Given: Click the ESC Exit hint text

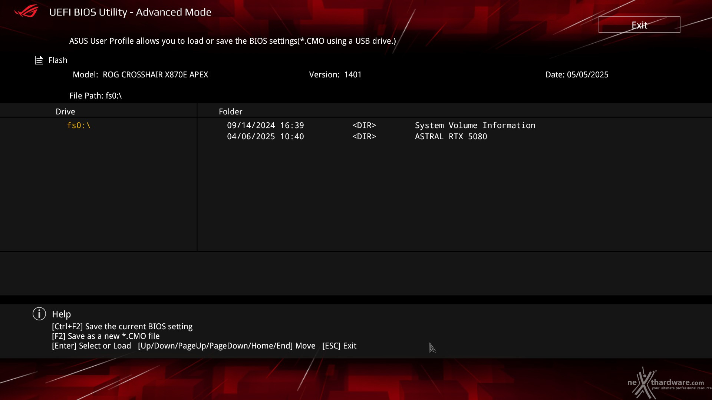Looking at the screenshot, I should click(339, 346).
